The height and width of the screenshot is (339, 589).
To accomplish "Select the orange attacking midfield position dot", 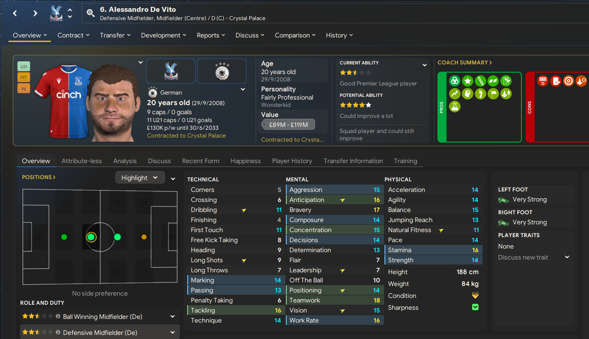I will tap(144, 237).
